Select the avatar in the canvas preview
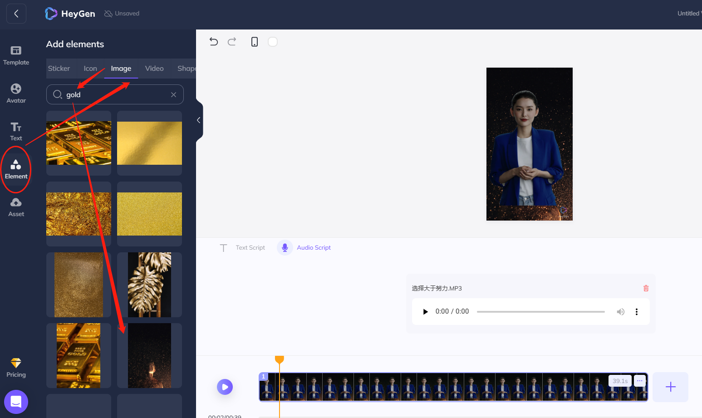The width and height of the screenshot is (702, 418). point(526,148)
